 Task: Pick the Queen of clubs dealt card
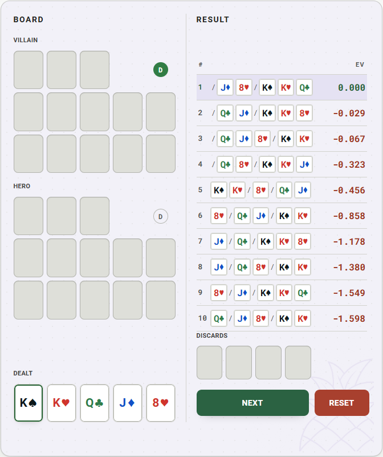pos(95,403)
